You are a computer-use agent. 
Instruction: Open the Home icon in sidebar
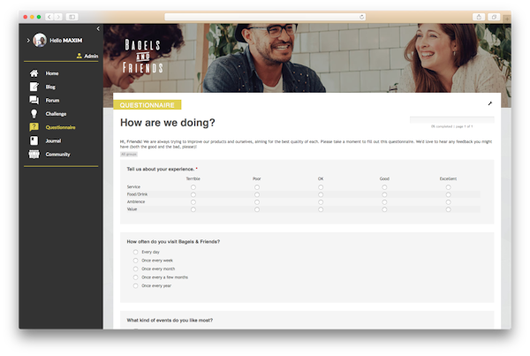pos(34,73)
